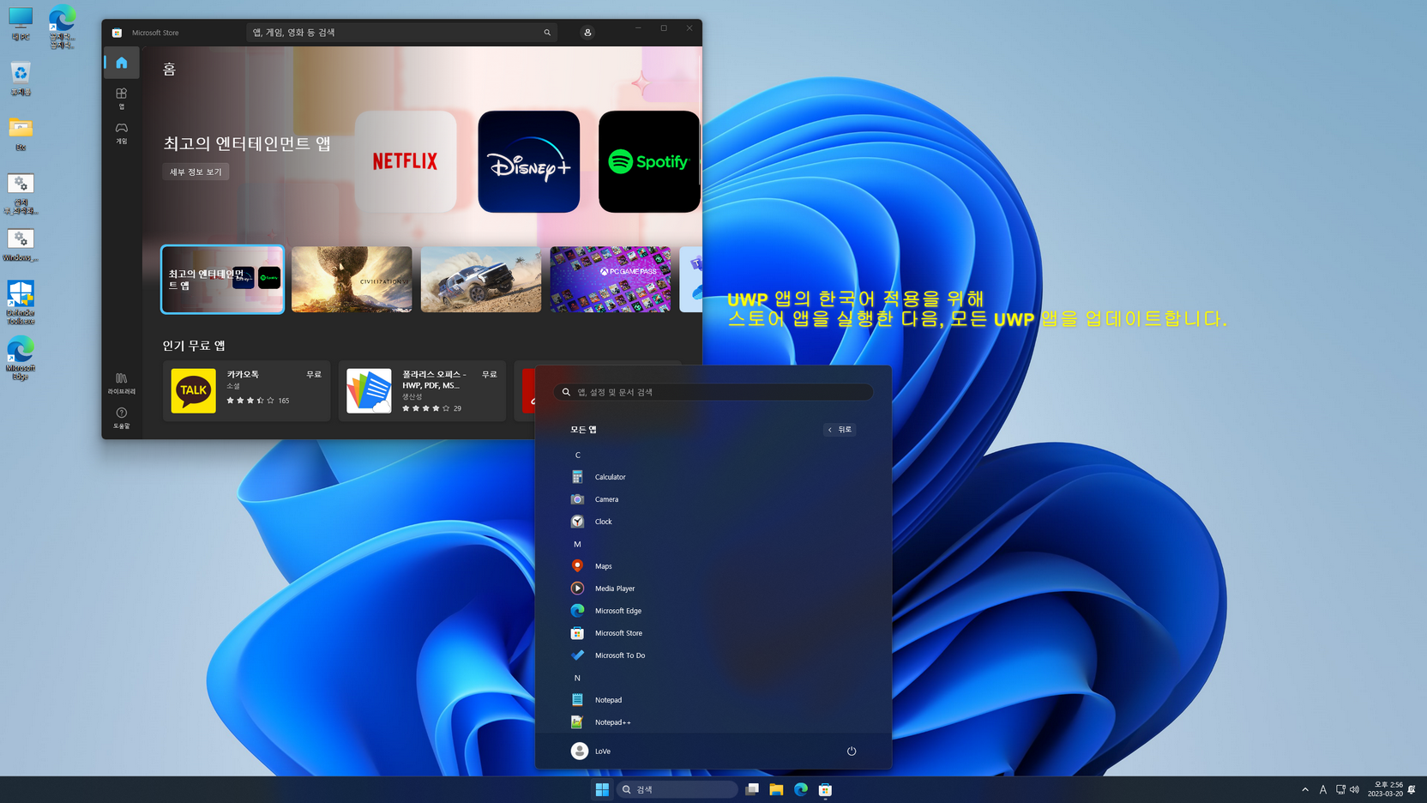Screen dimensions: 1427x803
Task: Launch Camera from all apps list
Action: (713, 499)
